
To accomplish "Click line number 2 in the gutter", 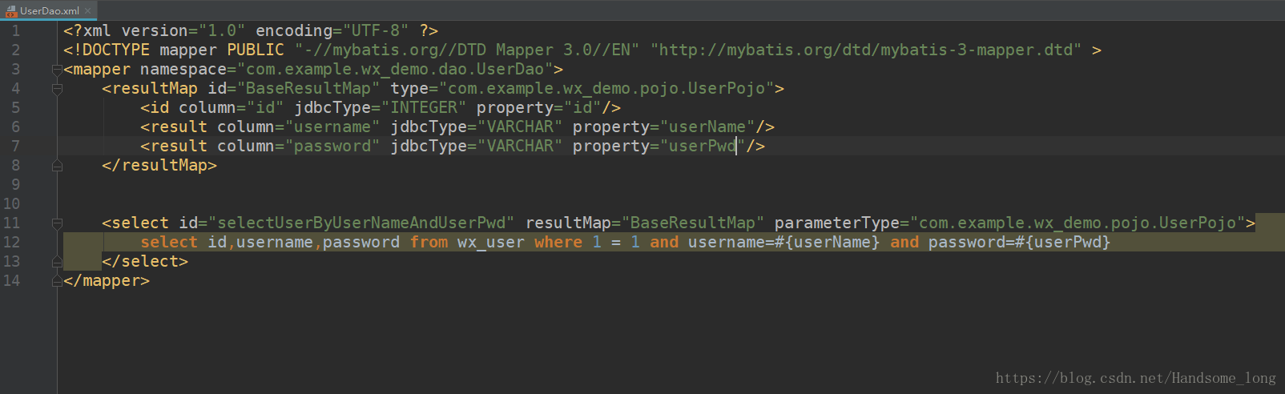I will [x=15, y=50].
